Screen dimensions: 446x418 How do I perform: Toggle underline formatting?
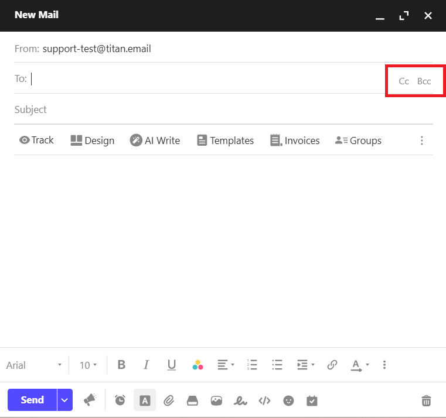tap(172, 365)
